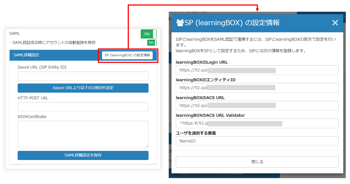Click the learningBOXのACS URL field
This screenshot has height=184, width=350.
[257, 106]
